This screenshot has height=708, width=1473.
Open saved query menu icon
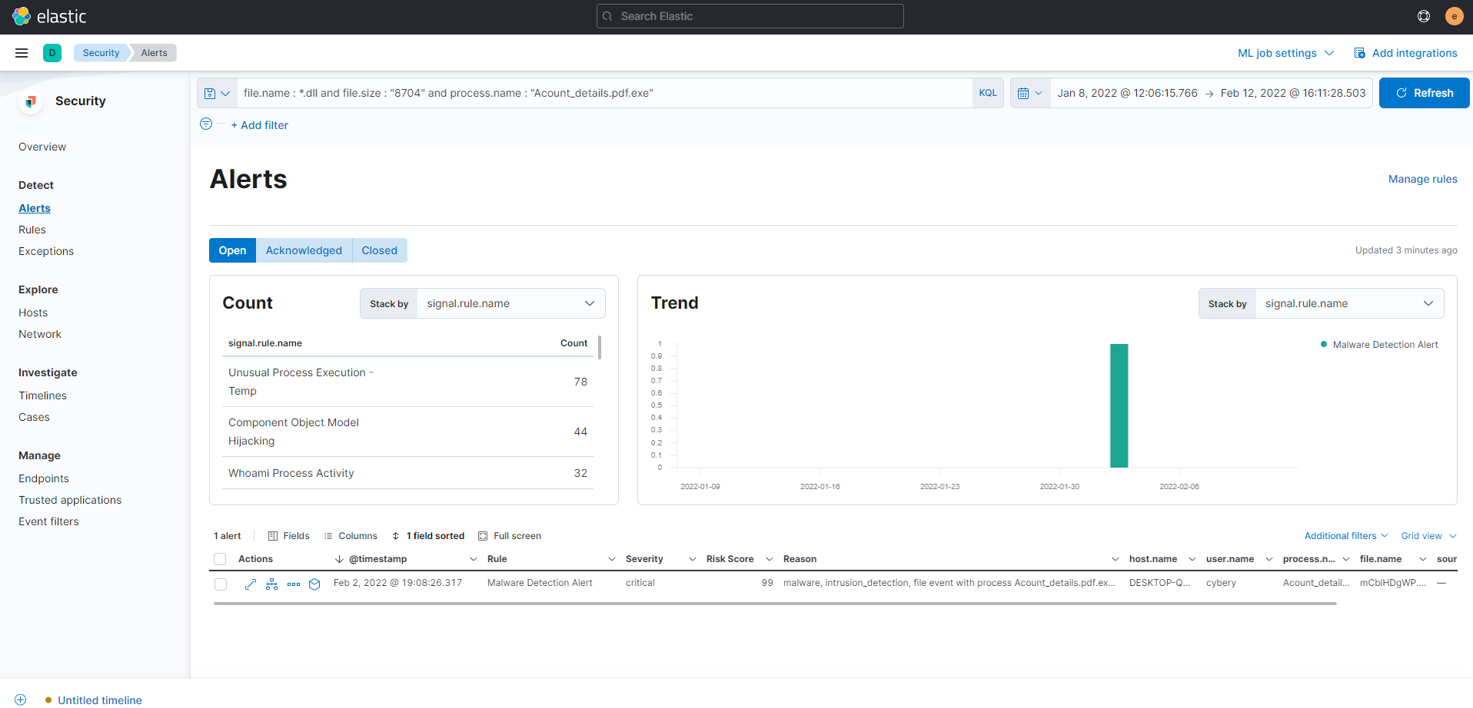217,93
